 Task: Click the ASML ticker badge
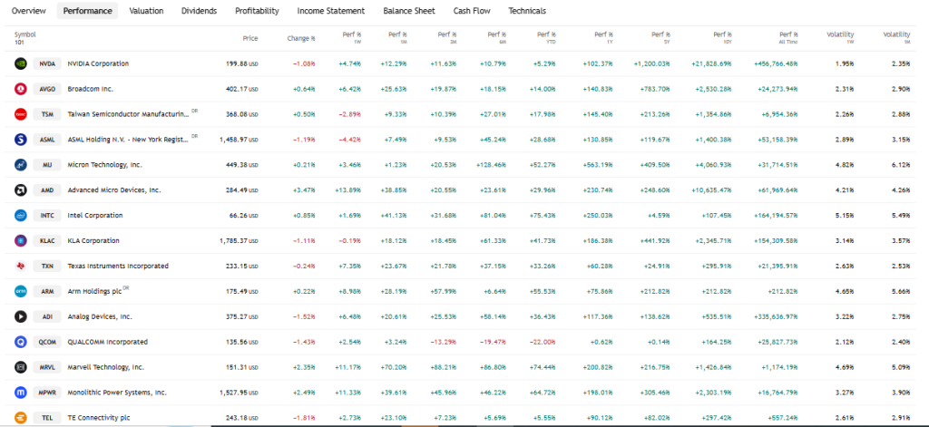click(47, 140)
